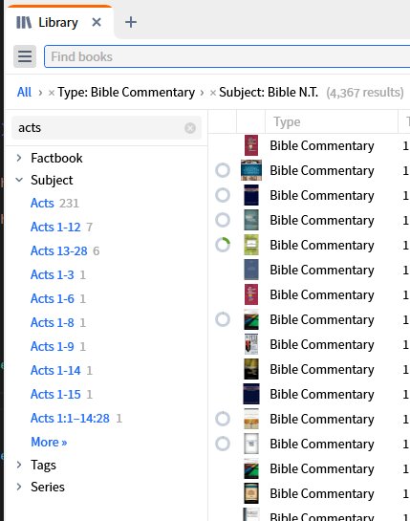Image resolution: width=410 pixels, height=521 pixels.
Task: Click the Library tab books icon
Action: pos(24,23)
